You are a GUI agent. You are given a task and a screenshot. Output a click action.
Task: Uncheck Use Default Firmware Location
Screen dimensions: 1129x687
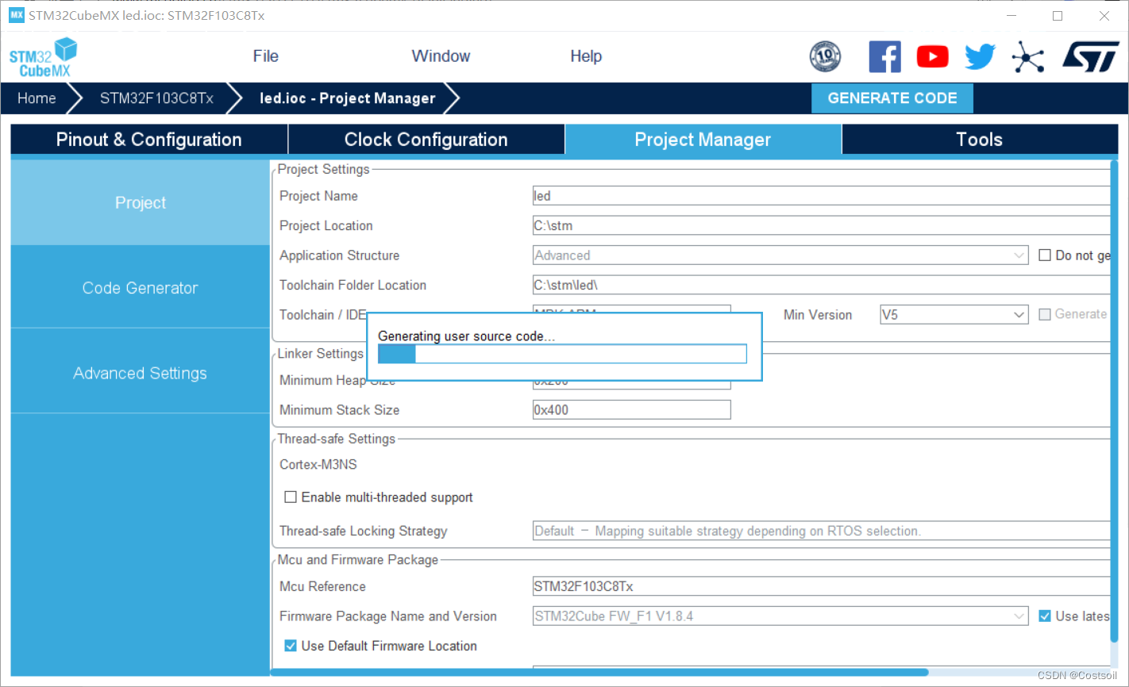point(291,646)
